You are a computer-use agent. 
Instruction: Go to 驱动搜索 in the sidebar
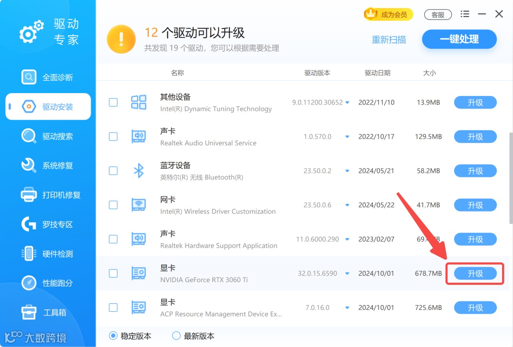point(48,136)
